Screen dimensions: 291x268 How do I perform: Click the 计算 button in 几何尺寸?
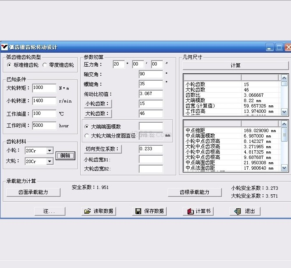click(x=235, y=65)
